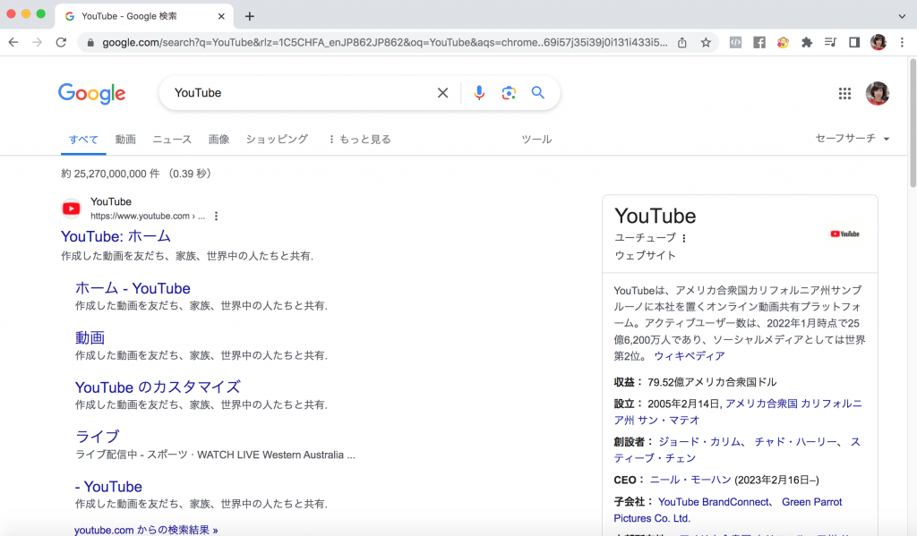Open the ウィキペディア link

click(x=689, y=356)
